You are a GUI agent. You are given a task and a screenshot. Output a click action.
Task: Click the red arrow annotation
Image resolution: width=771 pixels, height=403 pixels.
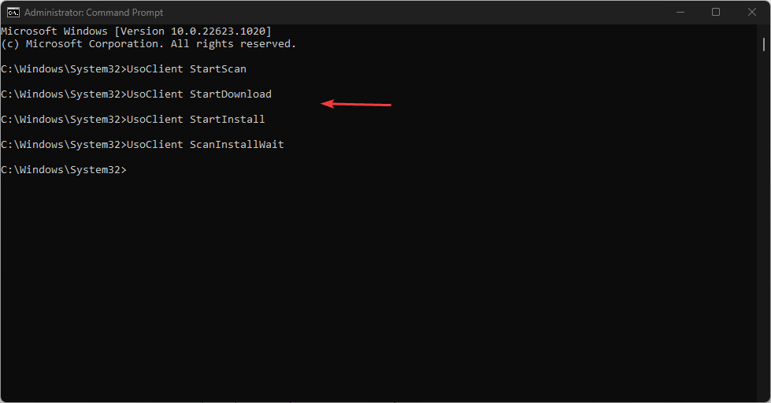pos(356,104)
